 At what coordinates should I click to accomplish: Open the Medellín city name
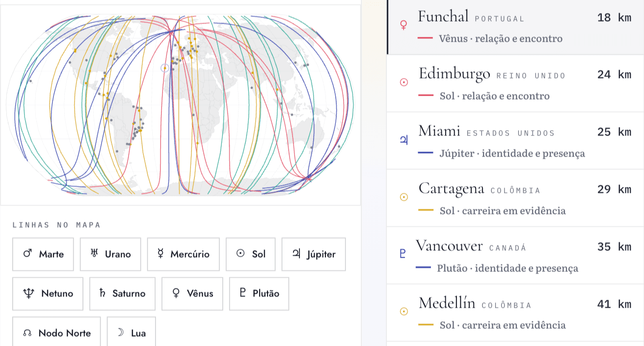(x=447, y=303)
